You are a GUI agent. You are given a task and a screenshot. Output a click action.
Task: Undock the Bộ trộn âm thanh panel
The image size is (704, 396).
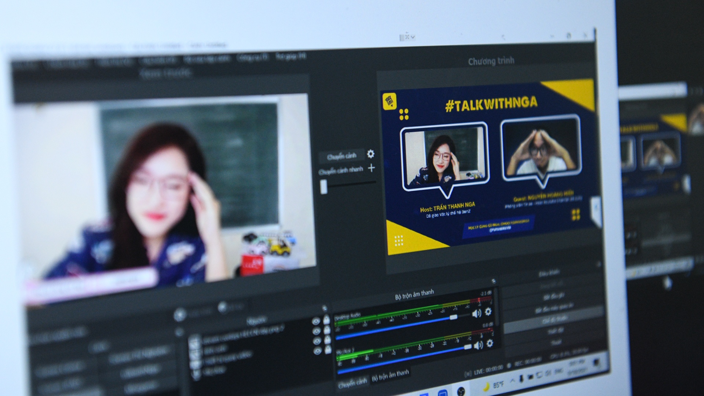(494, 281)
